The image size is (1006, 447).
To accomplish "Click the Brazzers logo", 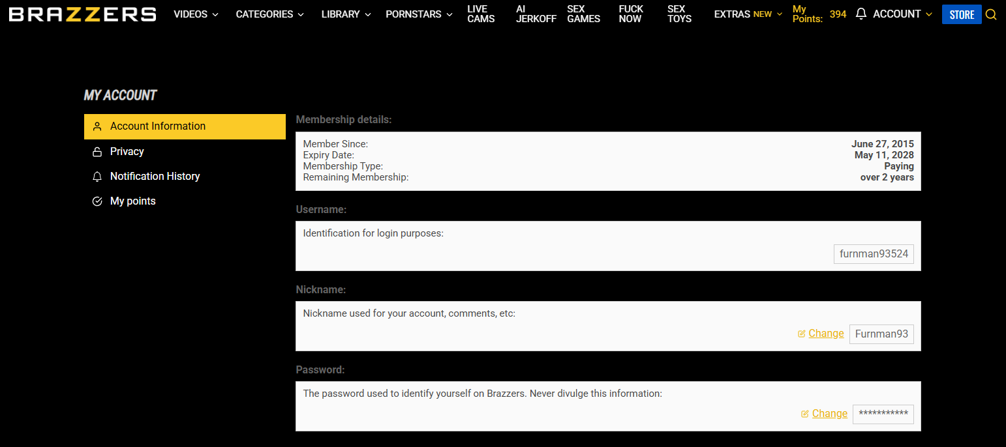I will pos(82,14).
